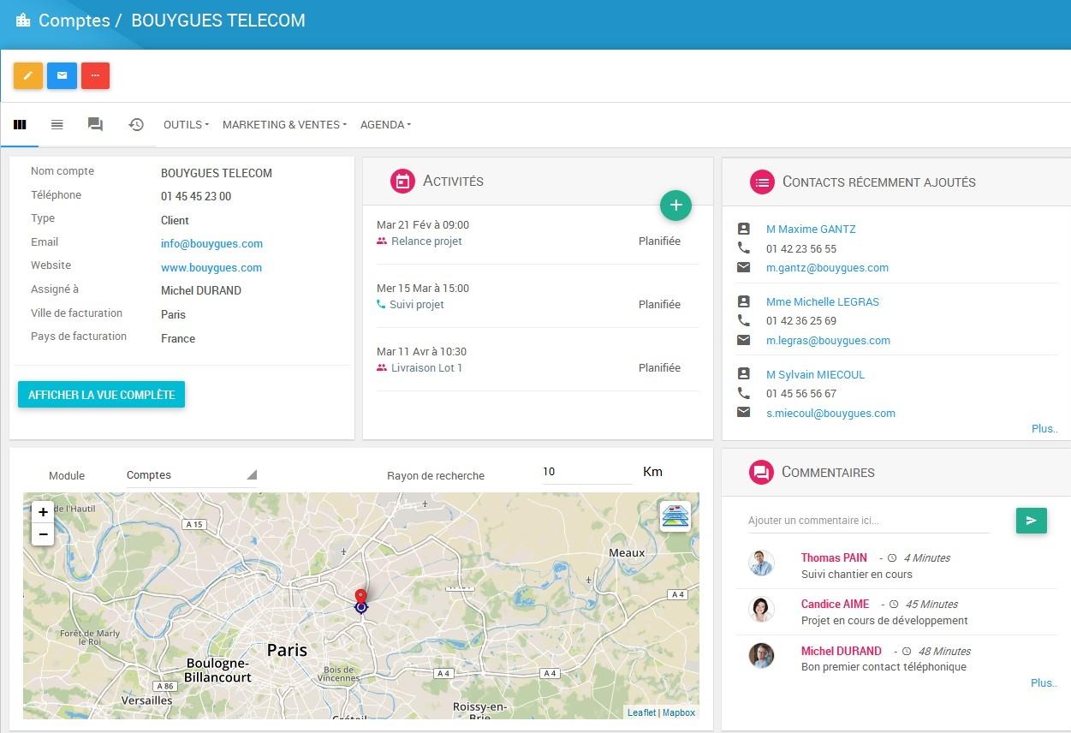The height and width of the screenshot is (733, 1071).
Task: Open contact Mme Michelle LEGRAS
Action: point(823,302)
